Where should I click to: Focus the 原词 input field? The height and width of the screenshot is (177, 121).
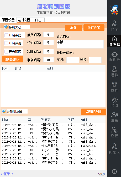click(x=73, y=60)
